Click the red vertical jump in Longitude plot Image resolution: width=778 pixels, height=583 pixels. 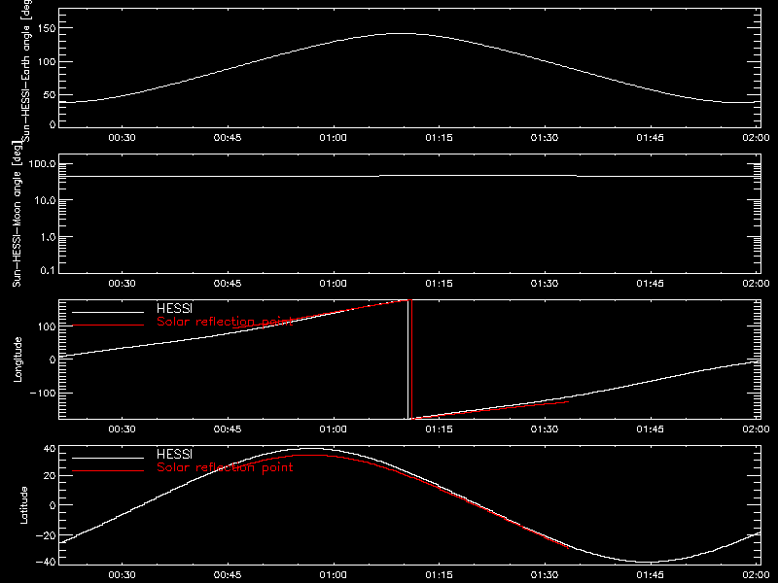pyautogui.click(x=411, y=360)
